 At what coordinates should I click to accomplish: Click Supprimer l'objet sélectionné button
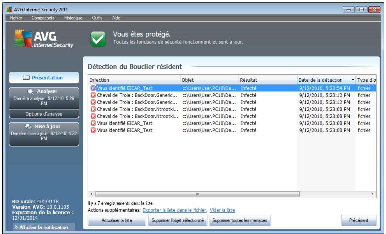[x=177, y=220]
